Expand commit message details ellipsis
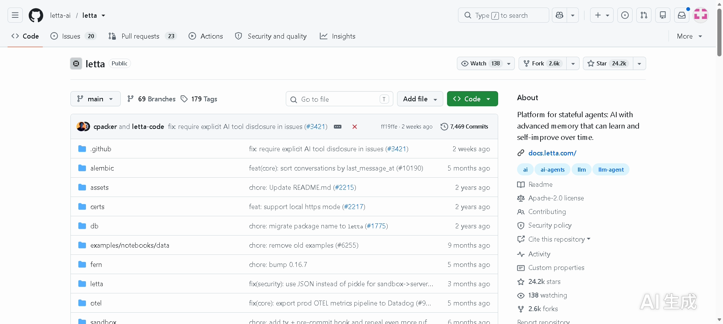723x324 pixels. pos(338,127)
